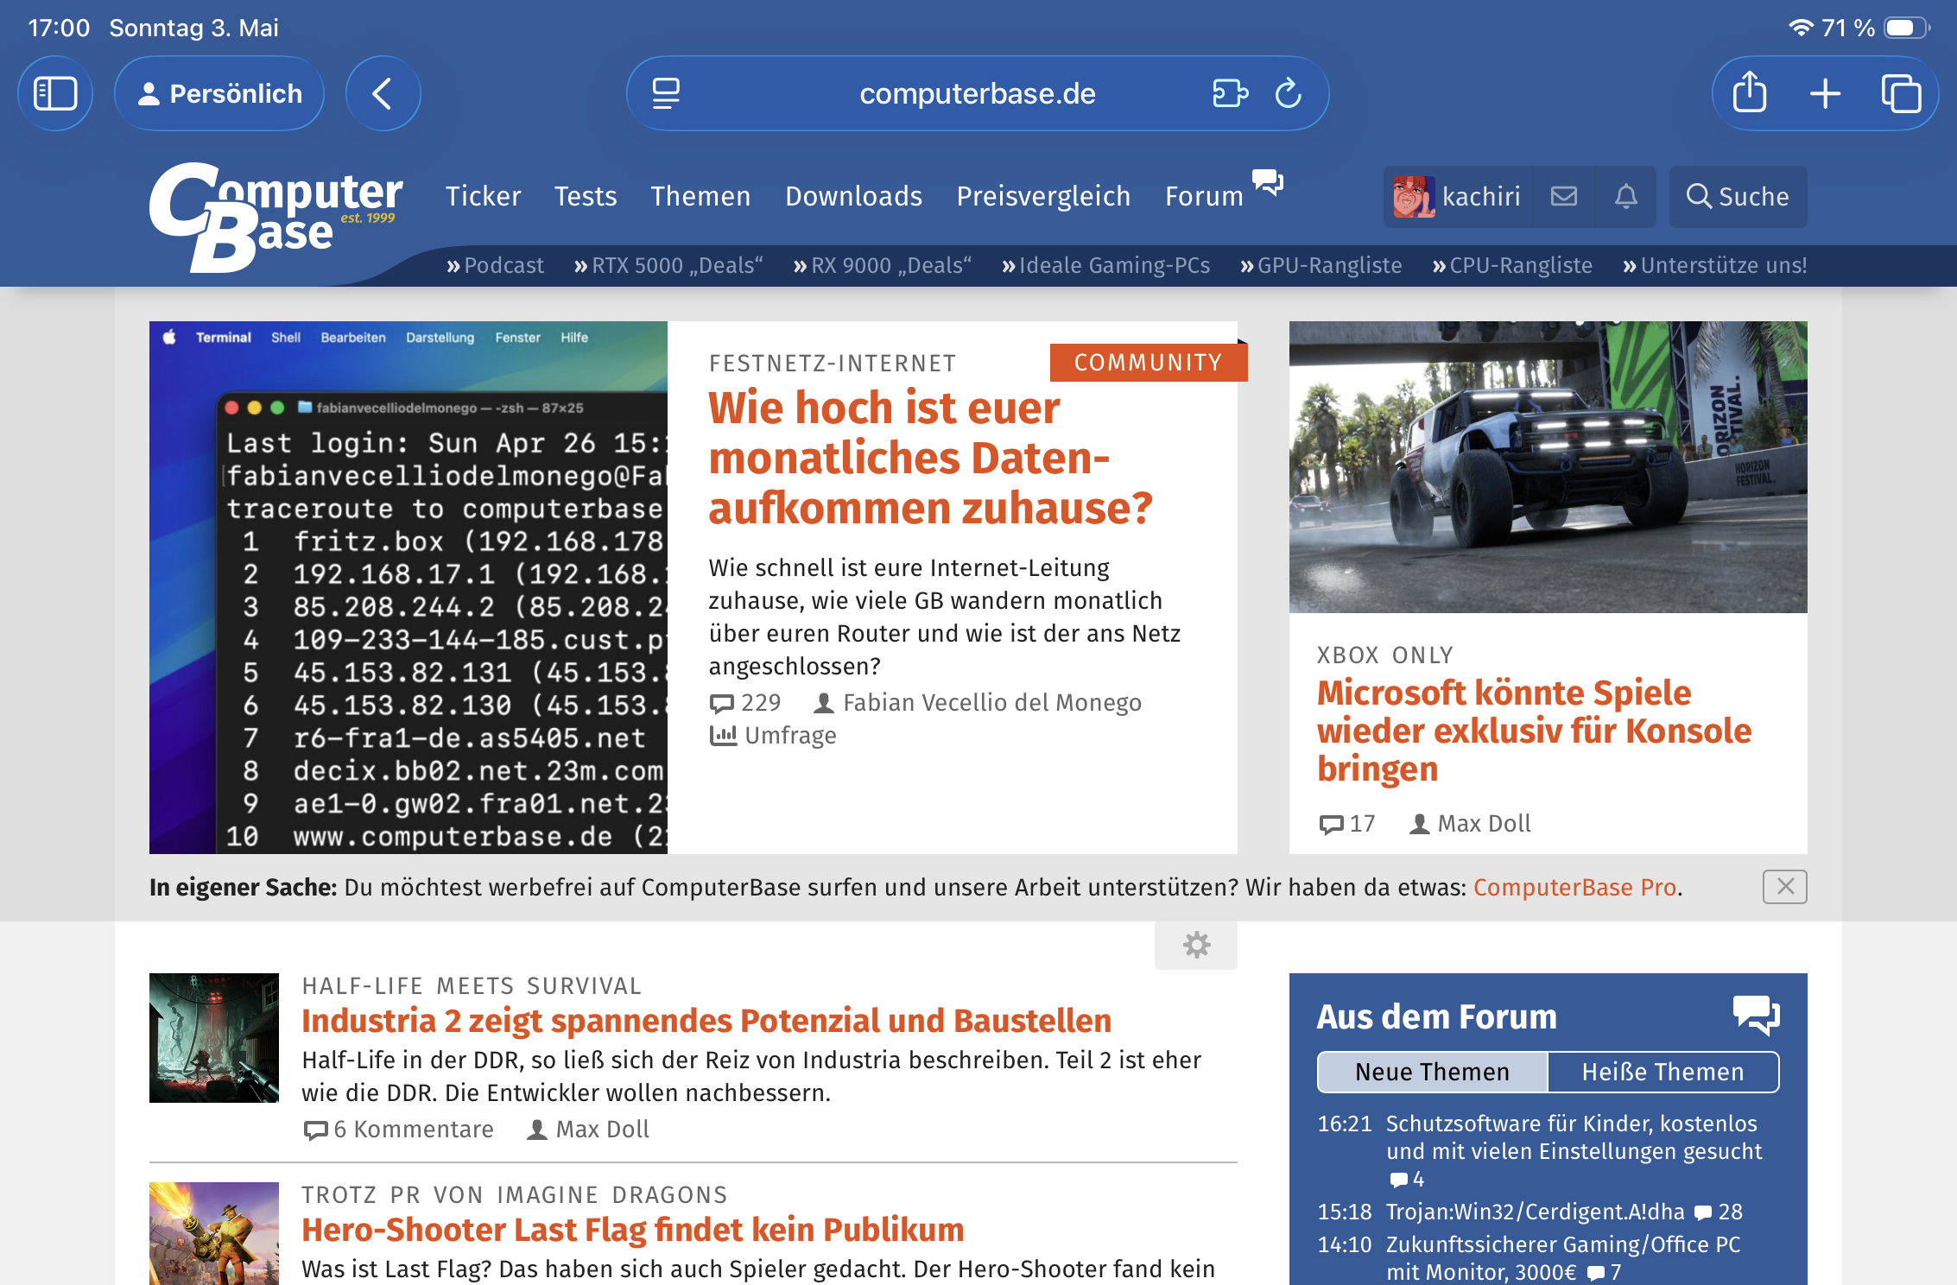
Task: Open the Preisvergleich section
Action: coord(1043,196)
